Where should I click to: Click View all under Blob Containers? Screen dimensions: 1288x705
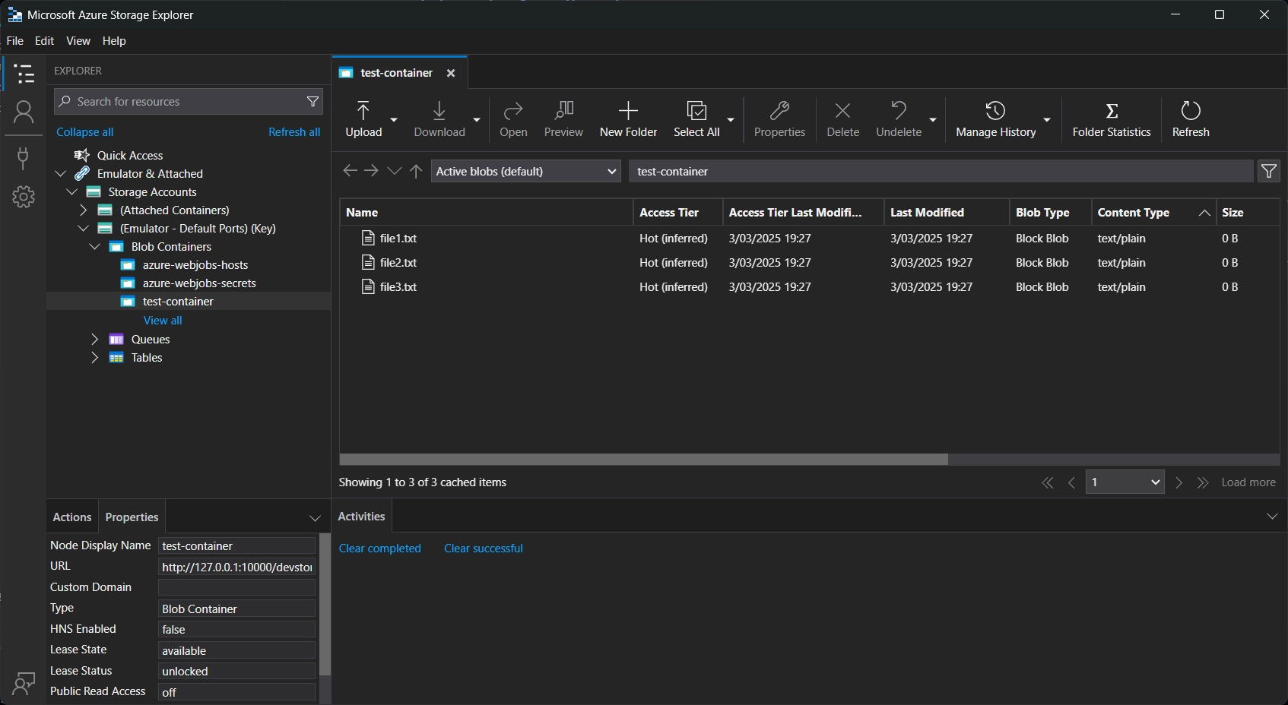pyautogui.click(x=163, y=321)
